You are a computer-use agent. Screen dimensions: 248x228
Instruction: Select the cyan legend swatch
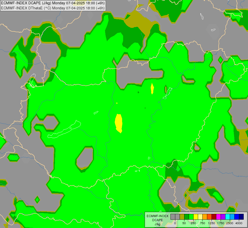pos(228,217)
